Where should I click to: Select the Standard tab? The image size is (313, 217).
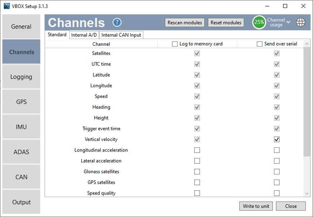click(x=57, y=35)
